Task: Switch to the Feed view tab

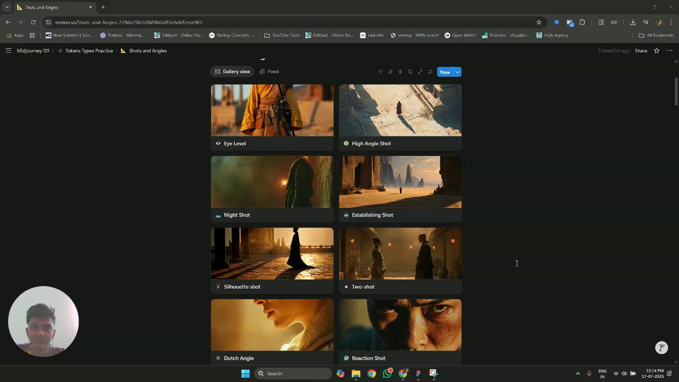Action: pyautogui.click(x=269, y=72)
